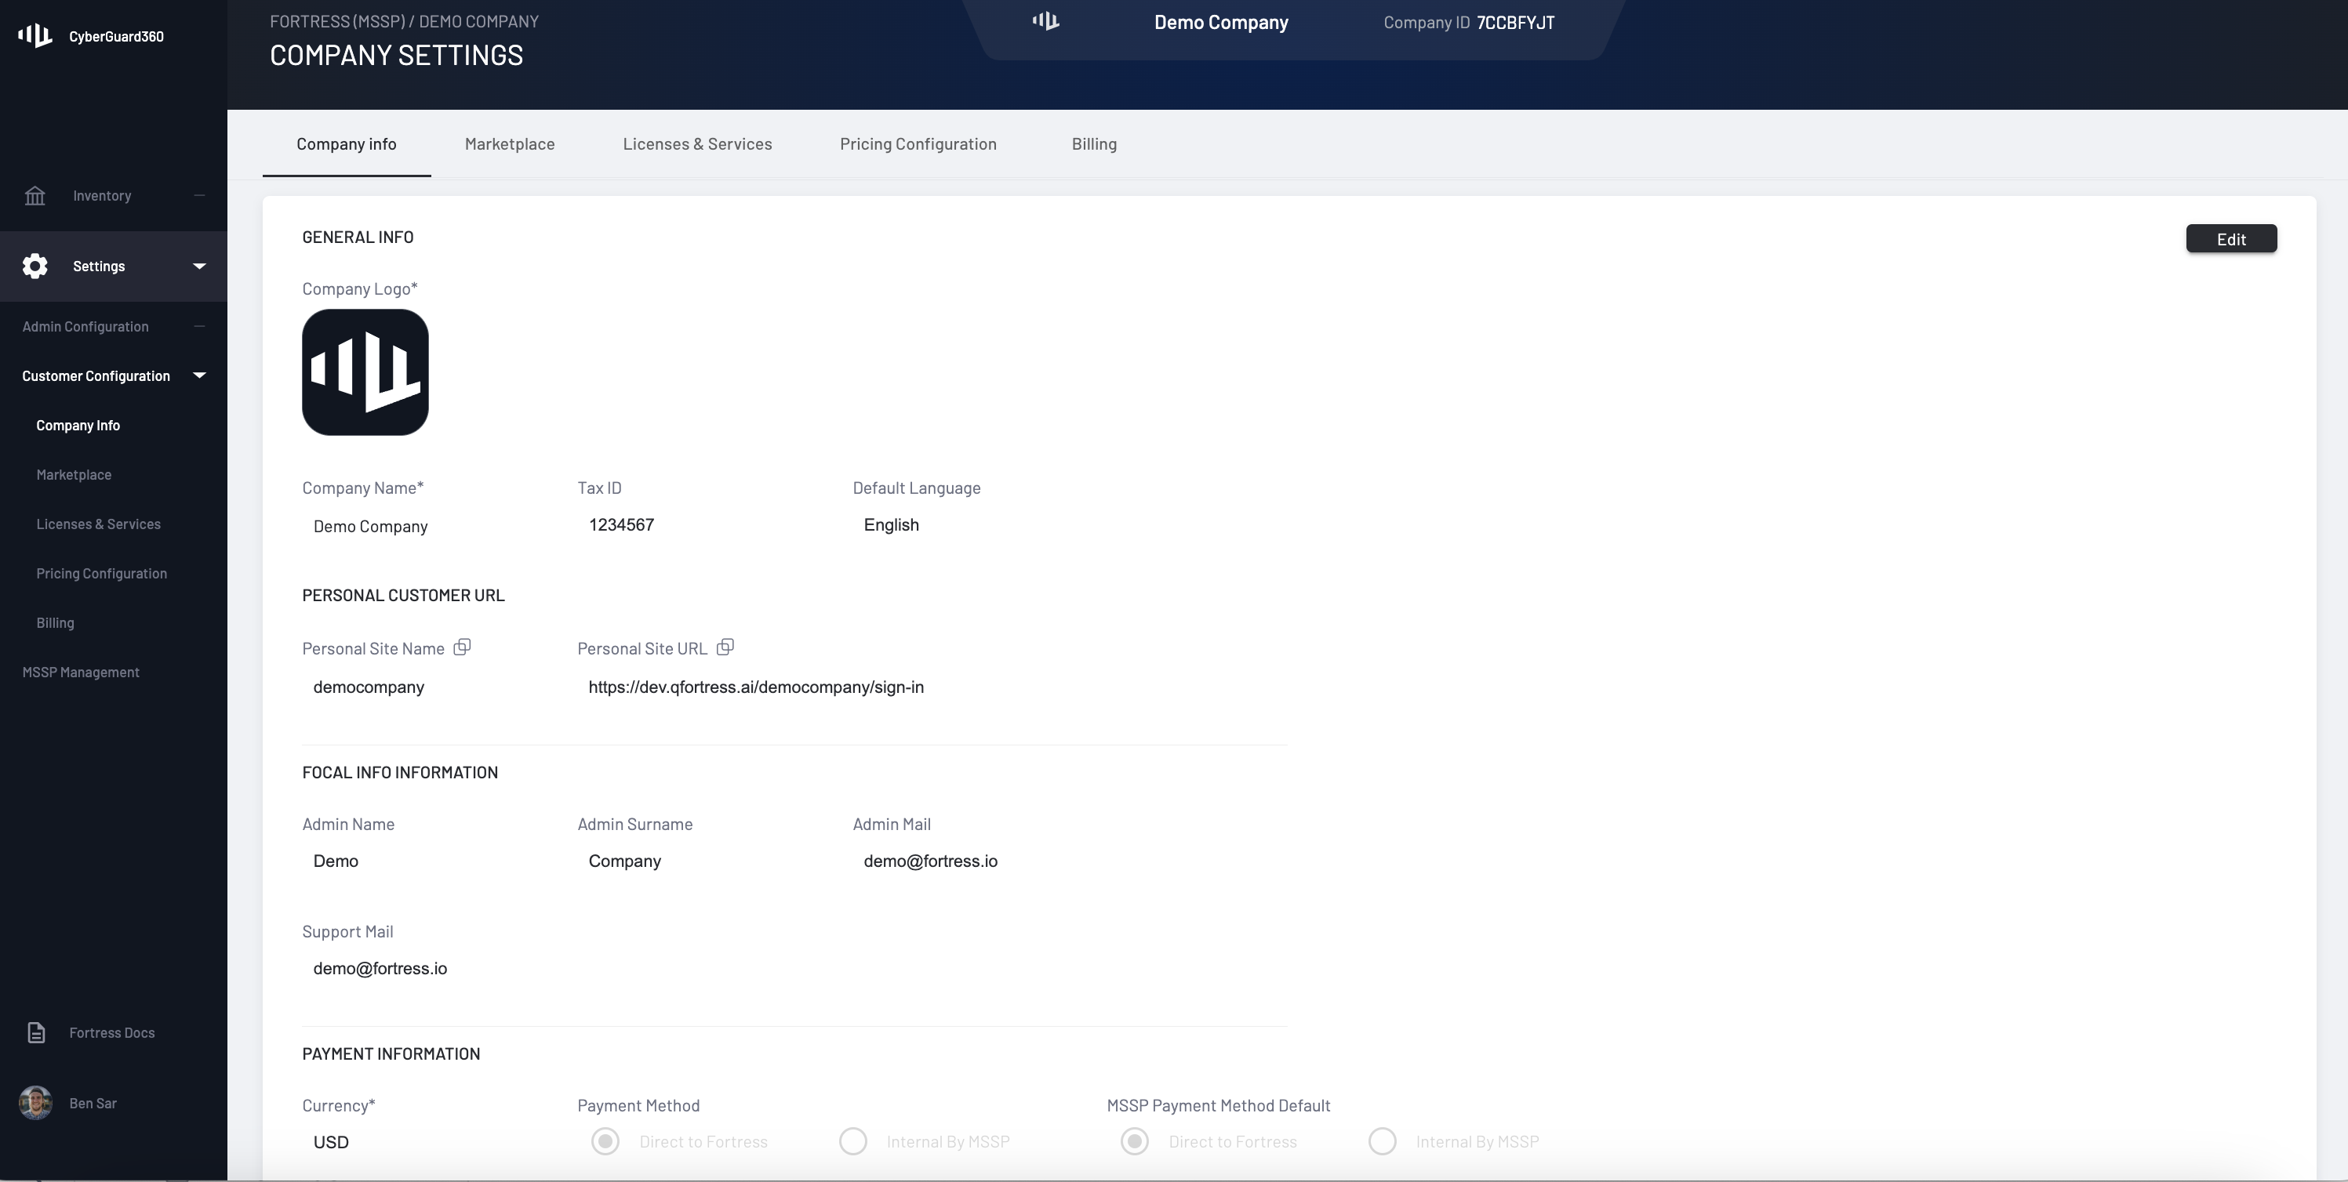Click the CyberGuard360 logo icon
The width and height of the screenshot is (2348, 1182).
click(35, 35)
